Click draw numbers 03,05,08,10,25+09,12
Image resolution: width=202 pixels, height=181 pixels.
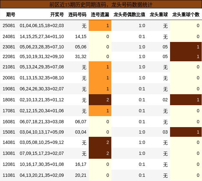[42, 142]
